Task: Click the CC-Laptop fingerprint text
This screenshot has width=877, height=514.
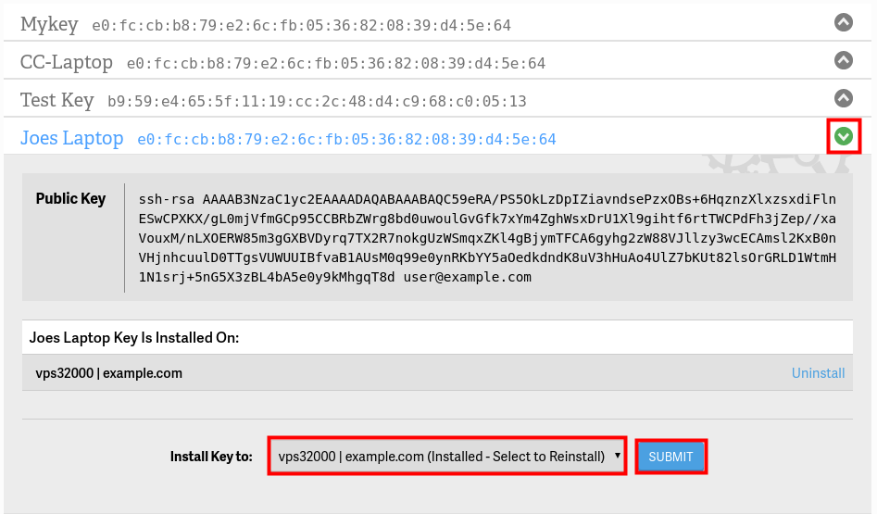Action: (x=336, y=64)
